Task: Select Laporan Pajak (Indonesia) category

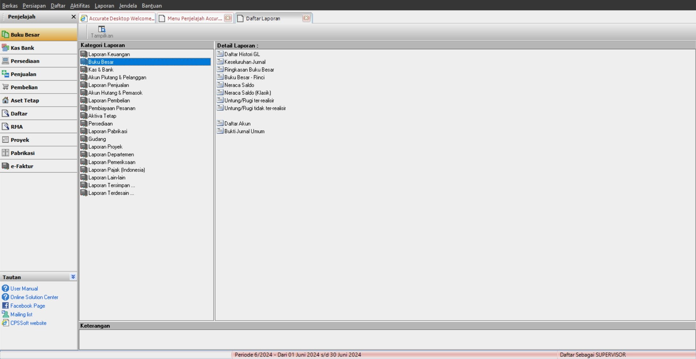Action: (116, 170)
